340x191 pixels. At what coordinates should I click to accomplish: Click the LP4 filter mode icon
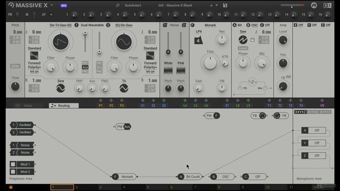tap(198, 40)
